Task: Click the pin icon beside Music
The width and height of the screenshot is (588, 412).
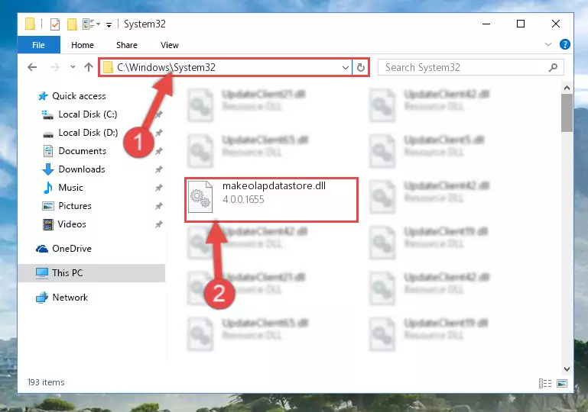Action: point(159,188)
